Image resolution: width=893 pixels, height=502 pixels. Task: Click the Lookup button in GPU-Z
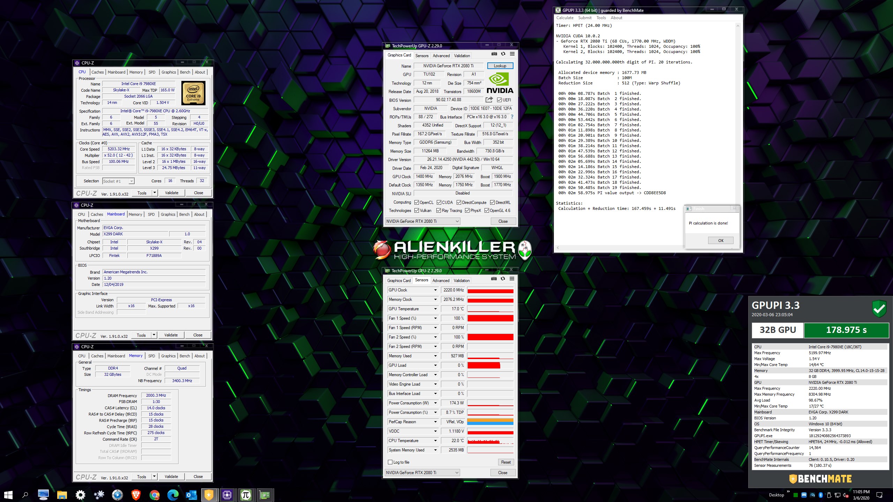pyautogui.click(x=500, y=66)
